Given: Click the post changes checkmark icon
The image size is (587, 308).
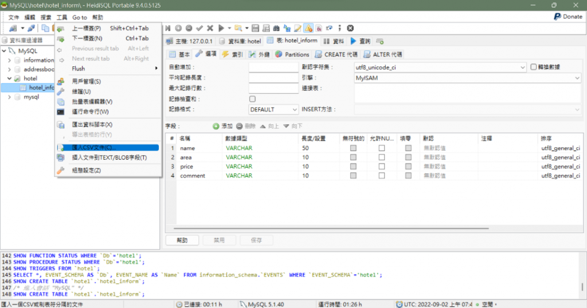Looking at the screenshot, I should 199,28.
